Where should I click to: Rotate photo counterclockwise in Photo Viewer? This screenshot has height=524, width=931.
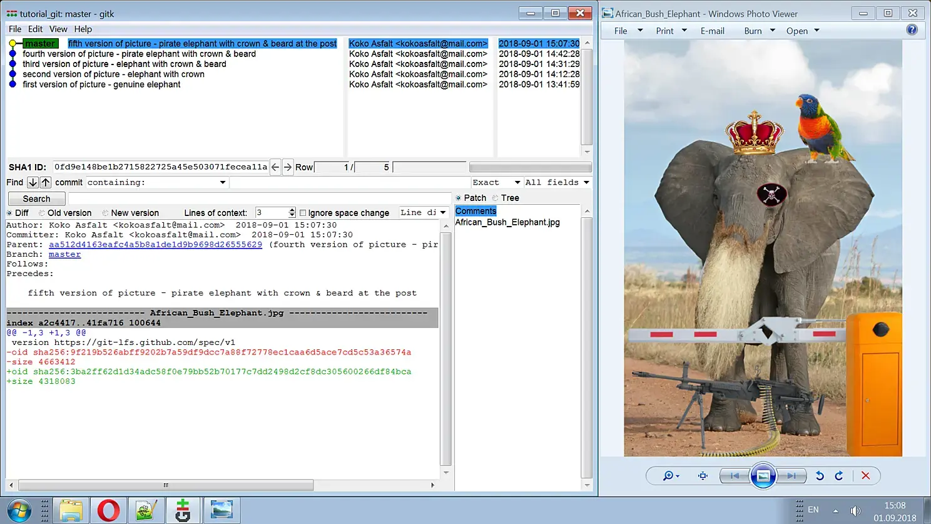[x=820, y=476]
